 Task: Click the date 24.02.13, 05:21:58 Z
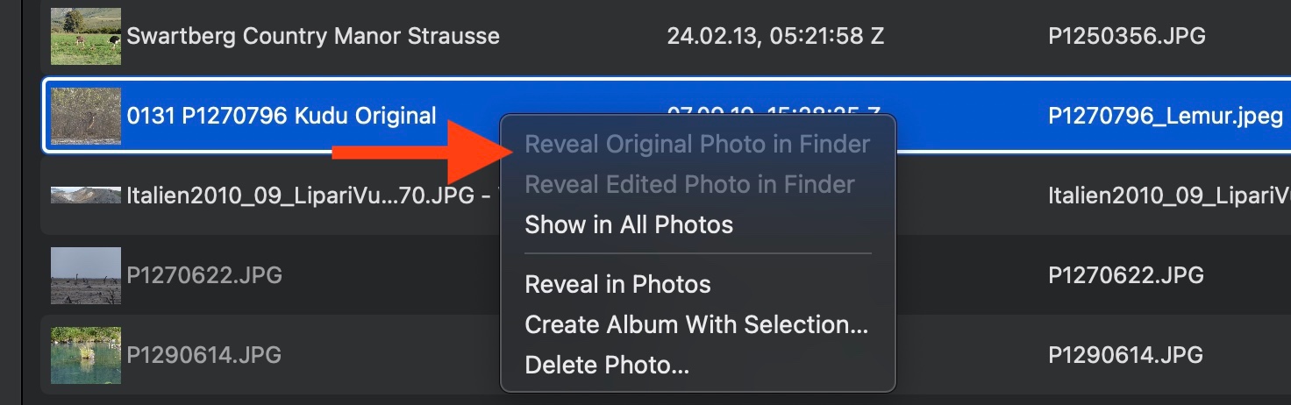(775, 37)
